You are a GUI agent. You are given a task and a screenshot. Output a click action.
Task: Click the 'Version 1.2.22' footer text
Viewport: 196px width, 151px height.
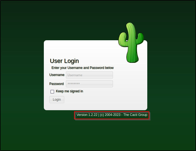click(x=87, y=115)
